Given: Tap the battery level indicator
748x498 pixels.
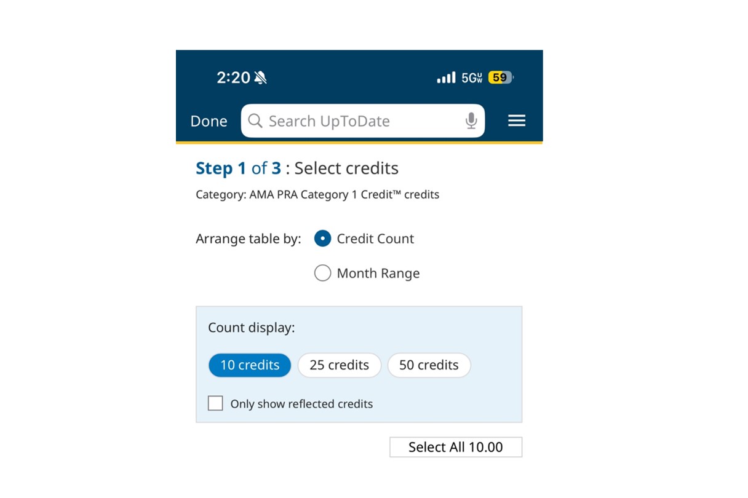Looking at the screenshot, I should click(500, 77).
